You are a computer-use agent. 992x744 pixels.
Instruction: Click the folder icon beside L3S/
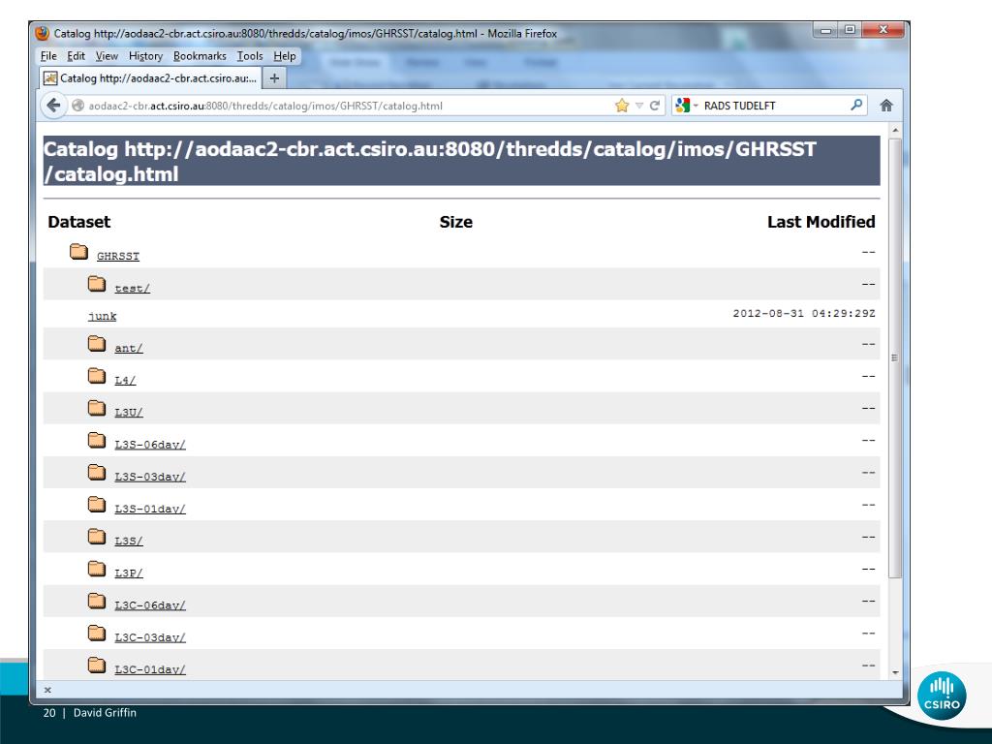coord(97,537)
